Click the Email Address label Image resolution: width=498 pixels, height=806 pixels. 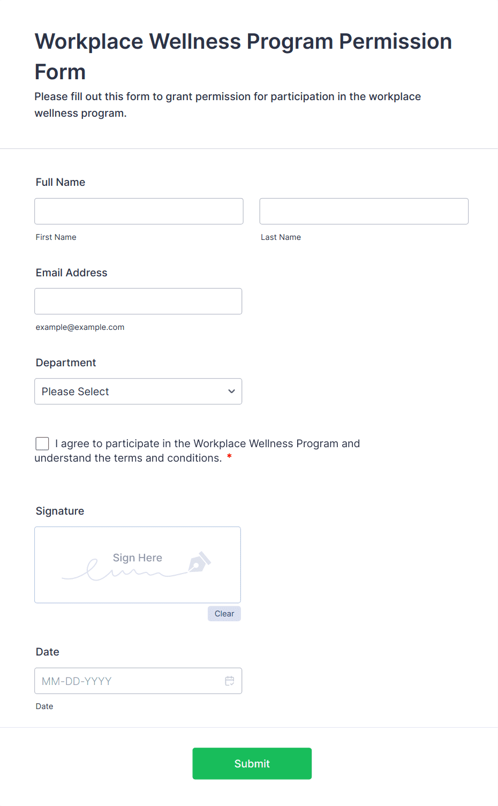72,273
